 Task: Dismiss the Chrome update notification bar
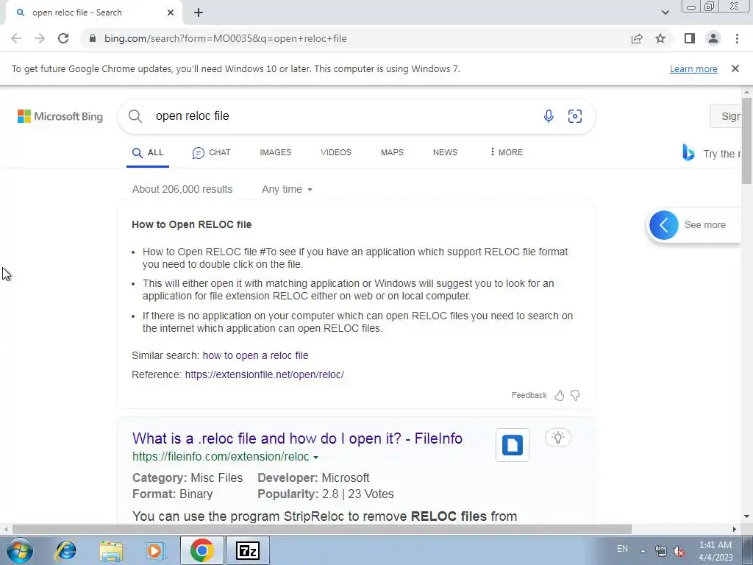pyautogui.click(x=735, y=68)
